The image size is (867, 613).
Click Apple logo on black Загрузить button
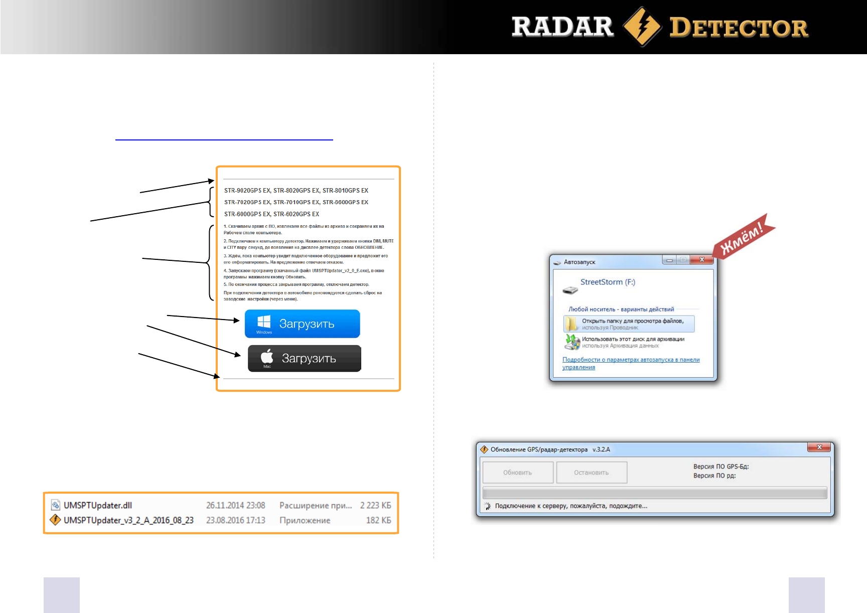point(267,357)
